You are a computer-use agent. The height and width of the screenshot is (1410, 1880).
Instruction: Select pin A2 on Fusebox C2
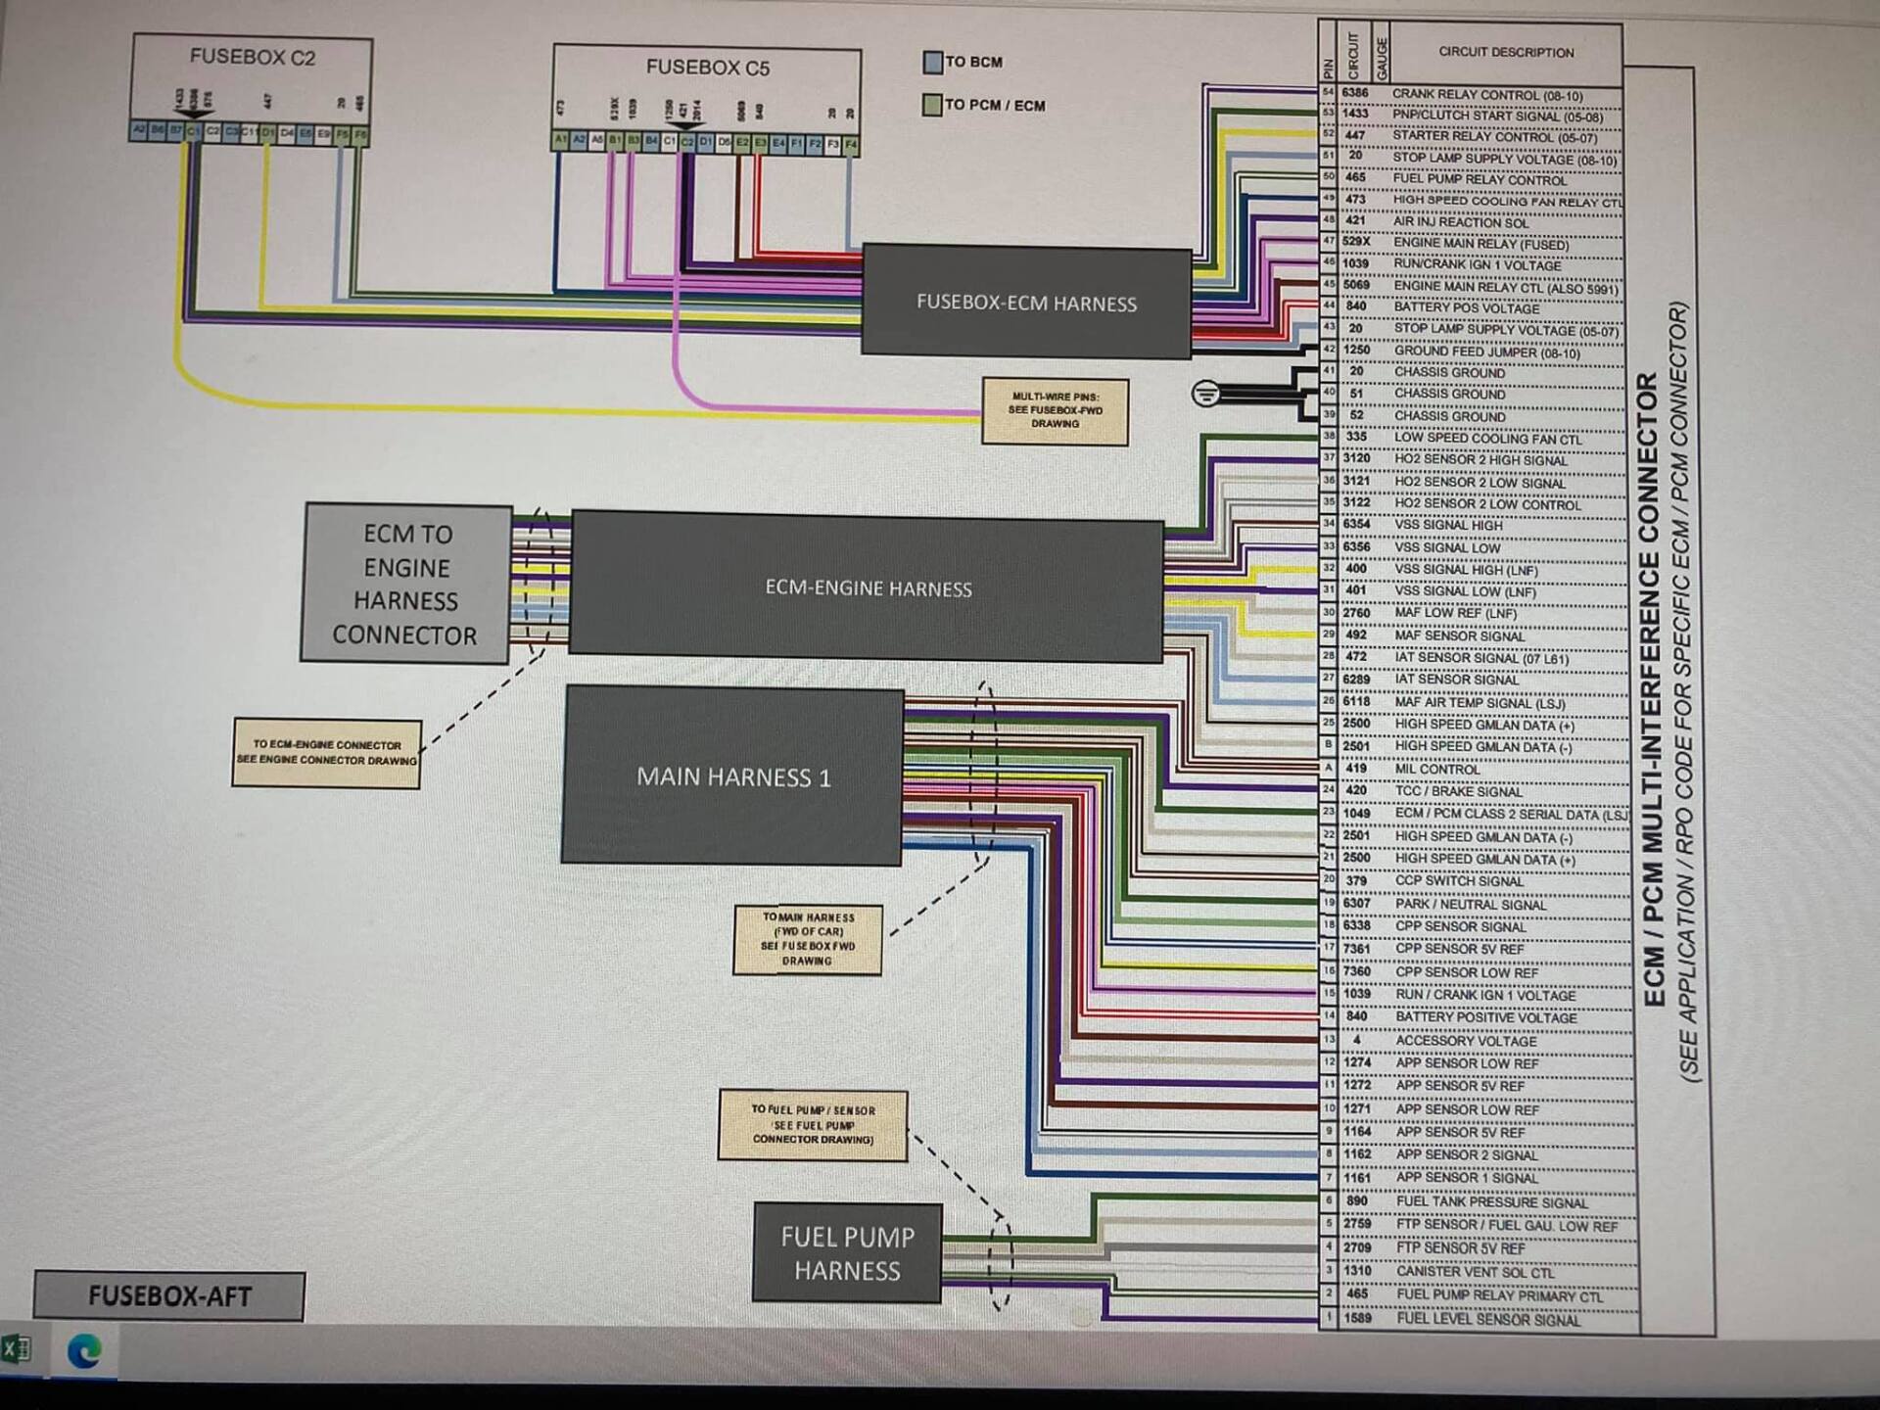(139, 130)
